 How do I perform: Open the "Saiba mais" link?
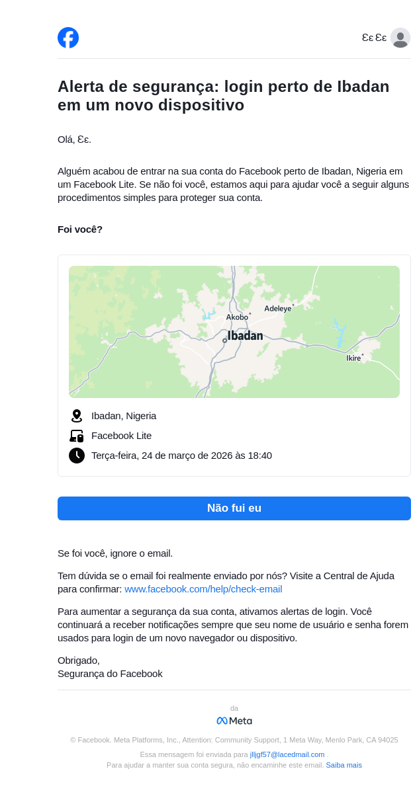tap(344, 765)
